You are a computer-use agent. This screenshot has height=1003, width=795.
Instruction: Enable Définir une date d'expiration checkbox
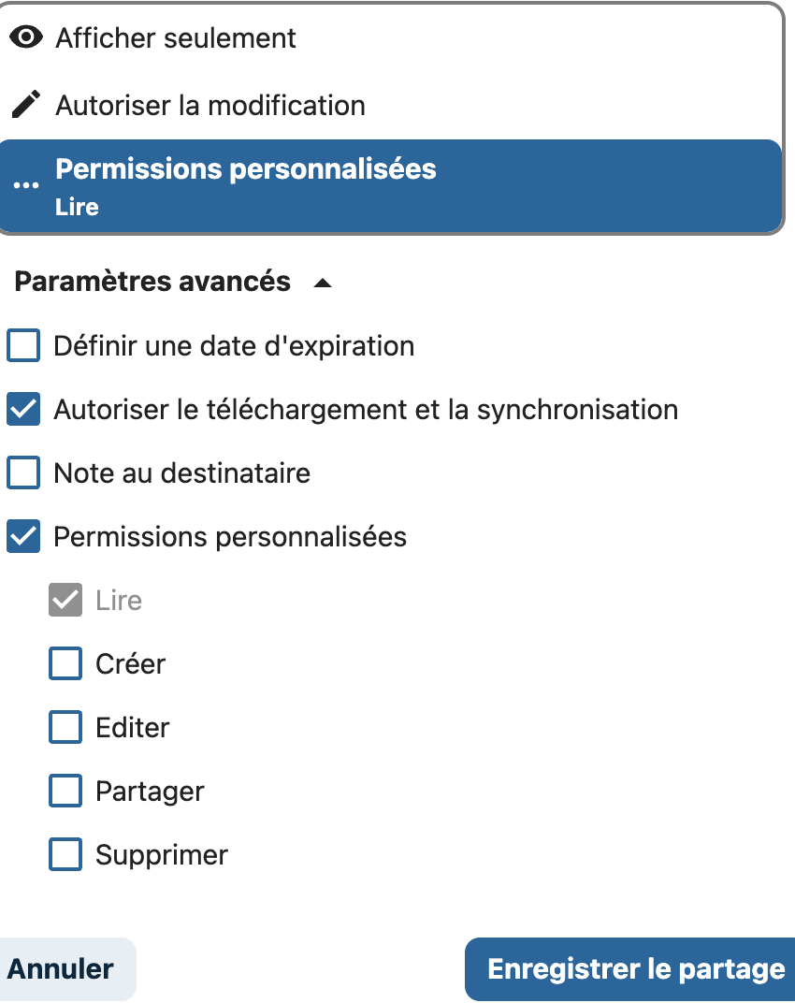tap(23, 345)
